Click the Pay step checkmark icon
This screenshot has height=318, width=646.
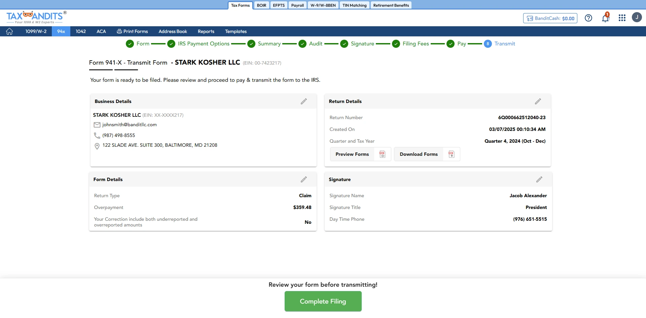click(x=451, y=44)
